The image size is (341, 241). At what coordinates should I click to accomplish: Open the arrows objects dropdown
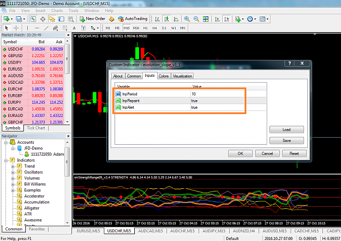click(94, 28)
